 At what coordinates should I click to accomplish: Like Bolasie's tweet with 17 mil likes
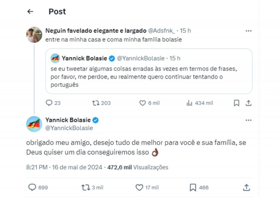pos(139,188)
